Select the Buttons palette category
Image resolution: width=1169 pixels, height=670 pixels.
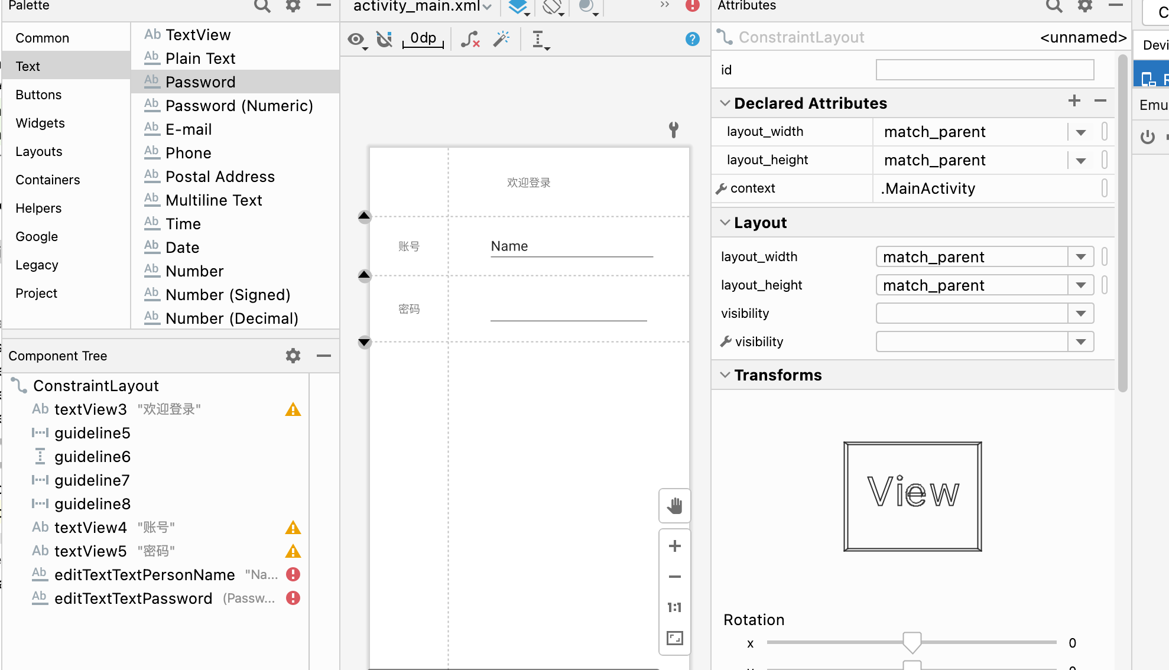38,95
